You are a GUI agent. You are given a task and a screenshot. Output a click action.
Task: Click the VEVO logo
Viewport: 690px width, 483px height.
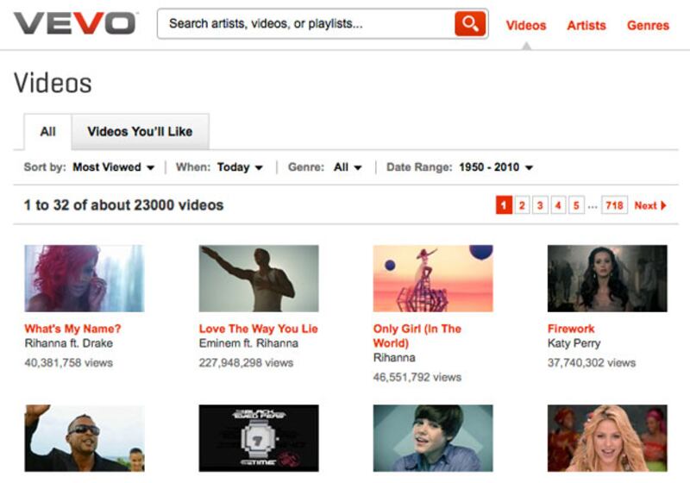(75, 23)
